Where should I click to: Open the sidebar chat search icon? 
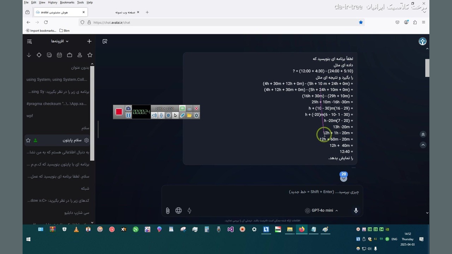tap(29, 42)
